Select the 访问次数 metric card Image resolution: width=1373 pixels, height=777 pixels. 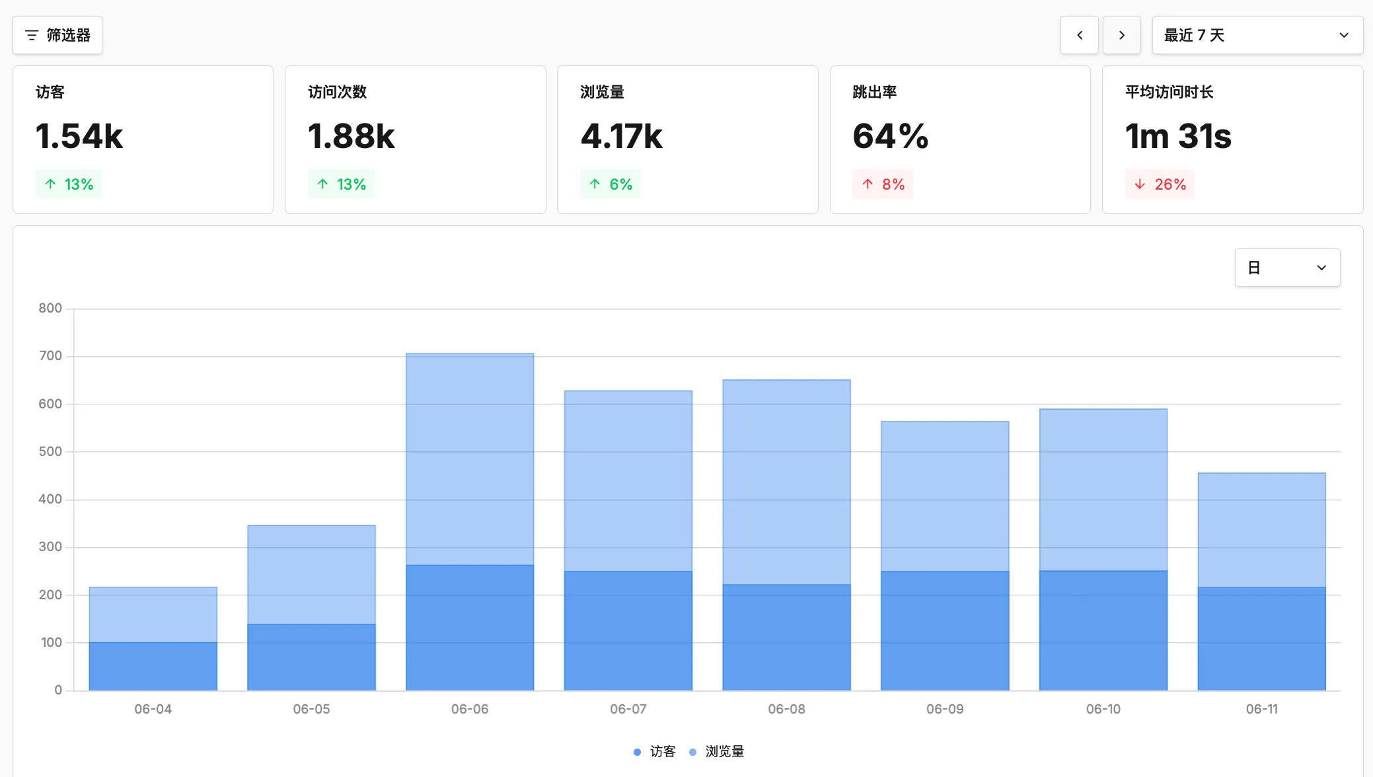(416, 139)
